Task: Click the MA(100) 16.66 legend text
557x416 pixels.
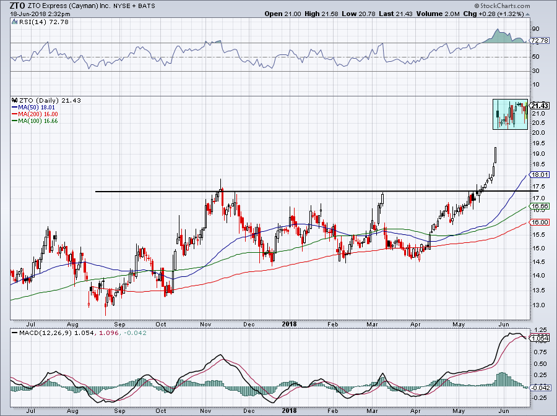Action: [x=38, y=121]
